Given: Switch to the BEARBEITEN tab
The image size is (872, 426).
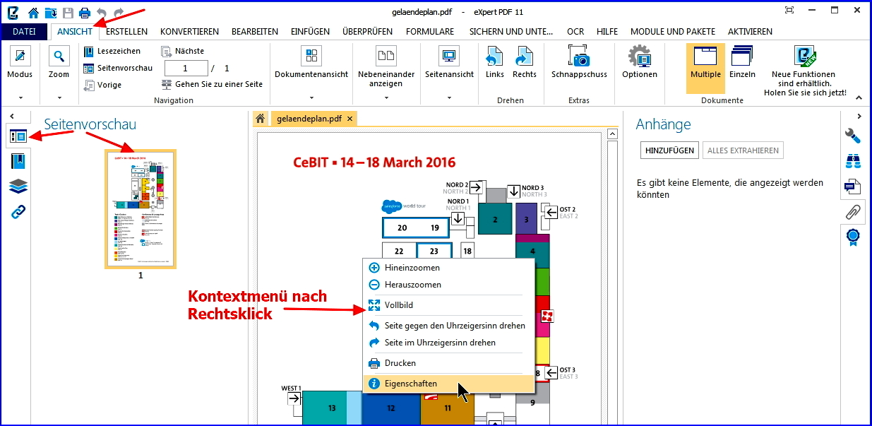Looking at the screenshot, I should coord(255,32).
